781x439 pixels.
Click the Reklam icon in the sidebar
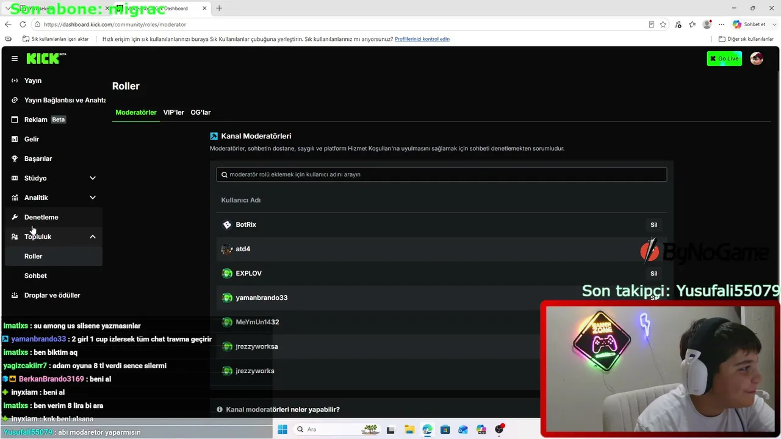[x=15, y=120]
